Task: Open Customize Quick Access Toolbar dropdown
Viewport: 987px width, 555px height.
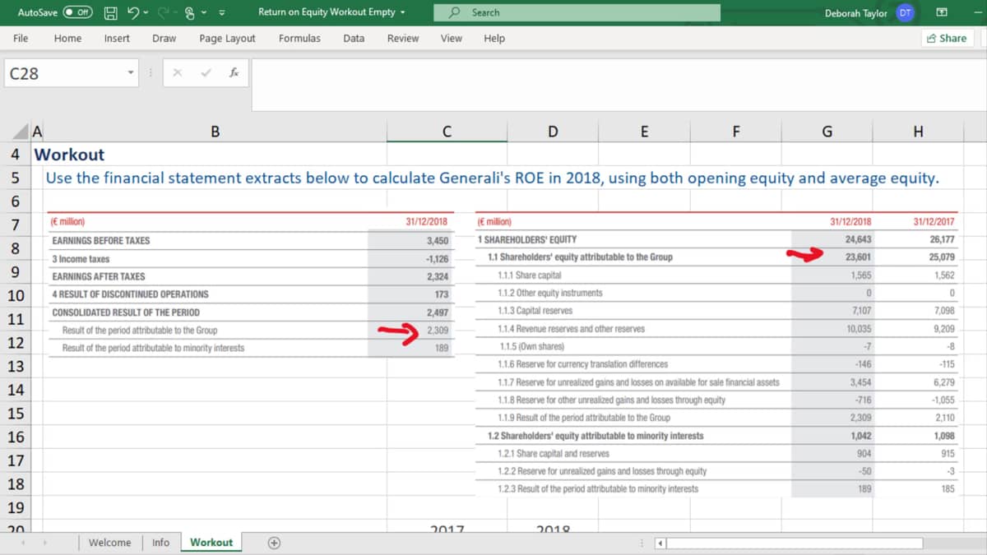Action: pos(222,12)
